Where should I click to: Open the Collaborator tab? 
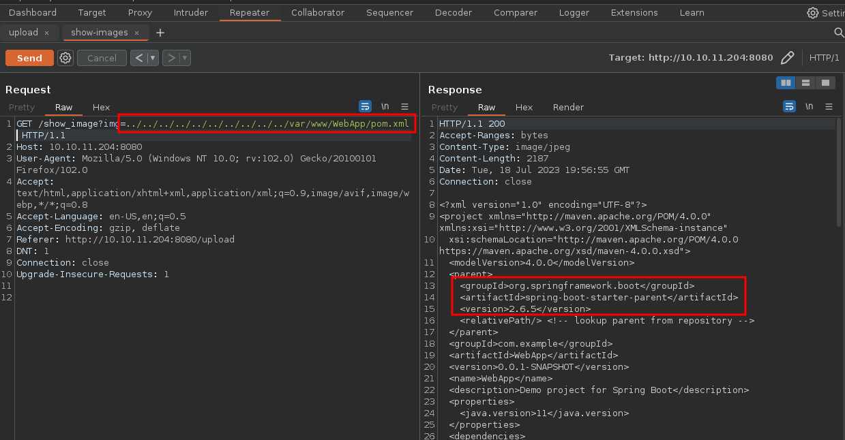click(318, 13)
